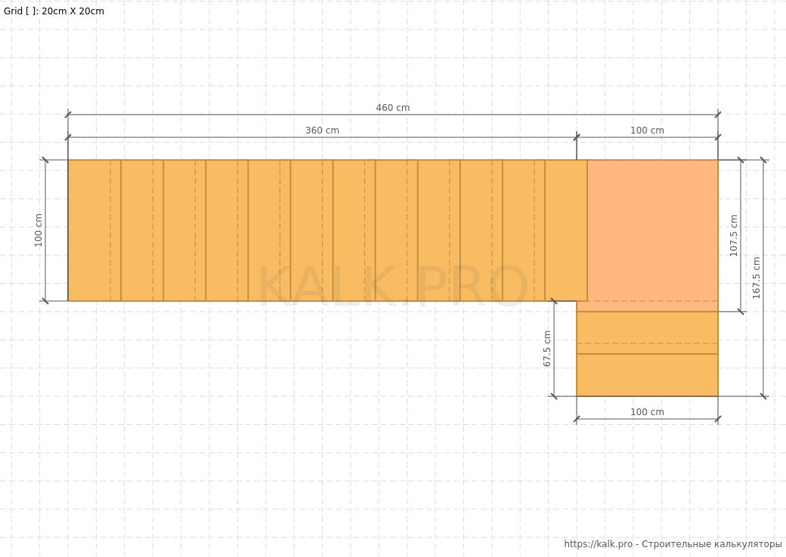
Task: Click the top 100 cm landing width label
Action: click(647, 131)
